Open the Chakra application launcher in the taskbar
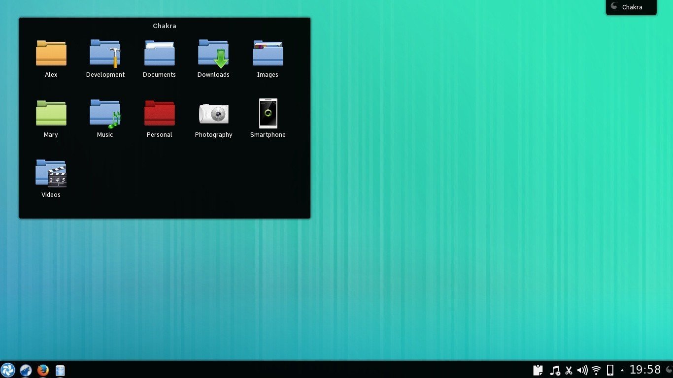 8,370
